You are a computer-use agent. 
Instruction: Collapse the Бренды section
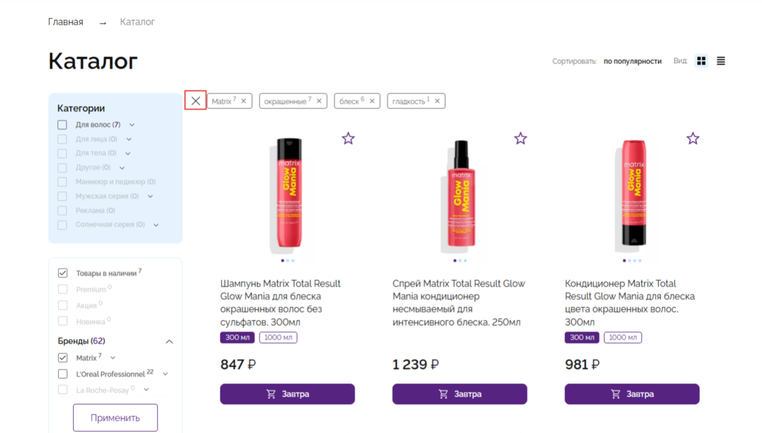(x=169, y=341)
